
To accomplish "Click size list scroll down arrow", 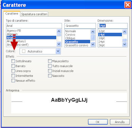I will [x=125, y=44].
